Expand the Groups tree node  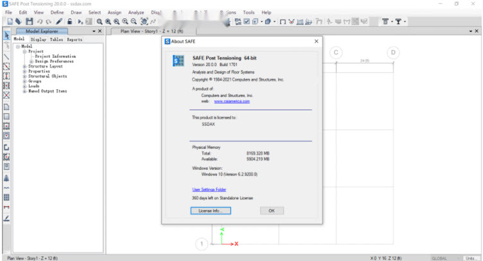(24, 81)
